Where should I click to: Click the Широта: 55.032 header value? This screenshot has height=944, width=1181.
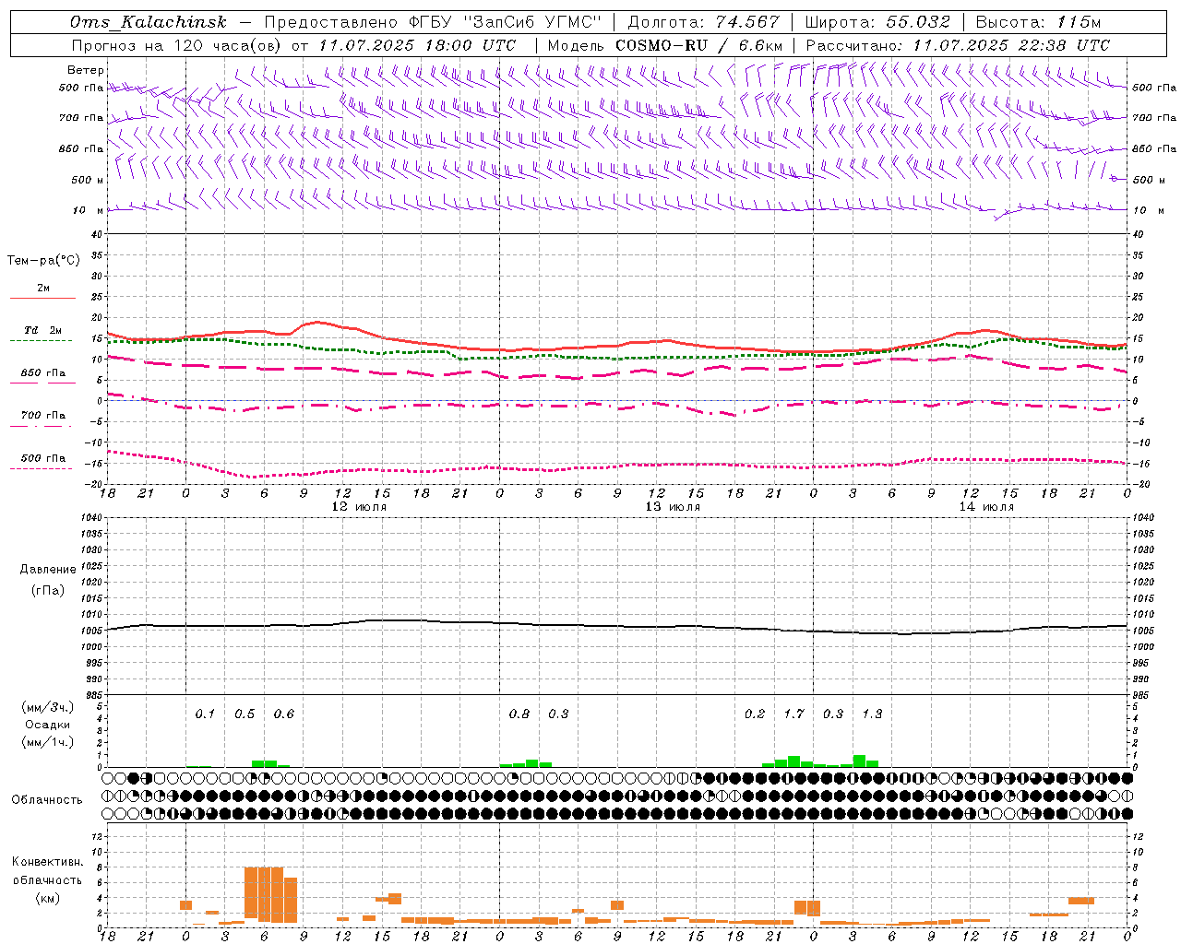[877, 22]
